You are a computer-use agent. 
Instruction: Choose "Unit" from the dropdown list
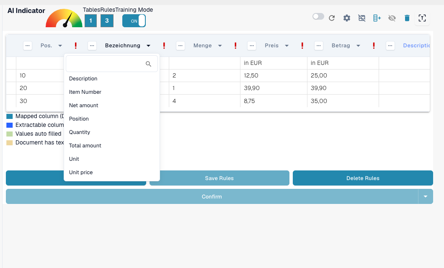click(x=112, y=159)
